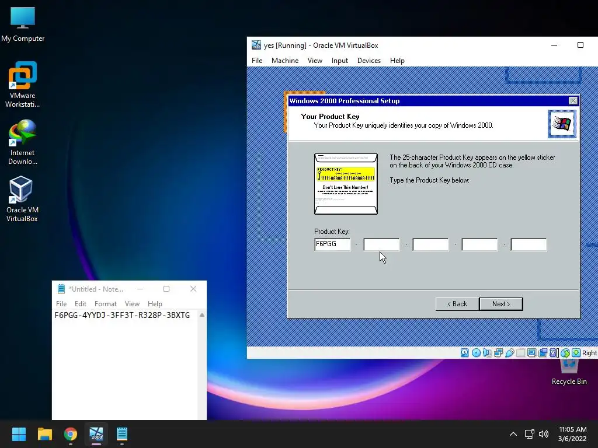Click the CPU virtualization status icon
The image size is (598, 448).
[x=554, y=353]
